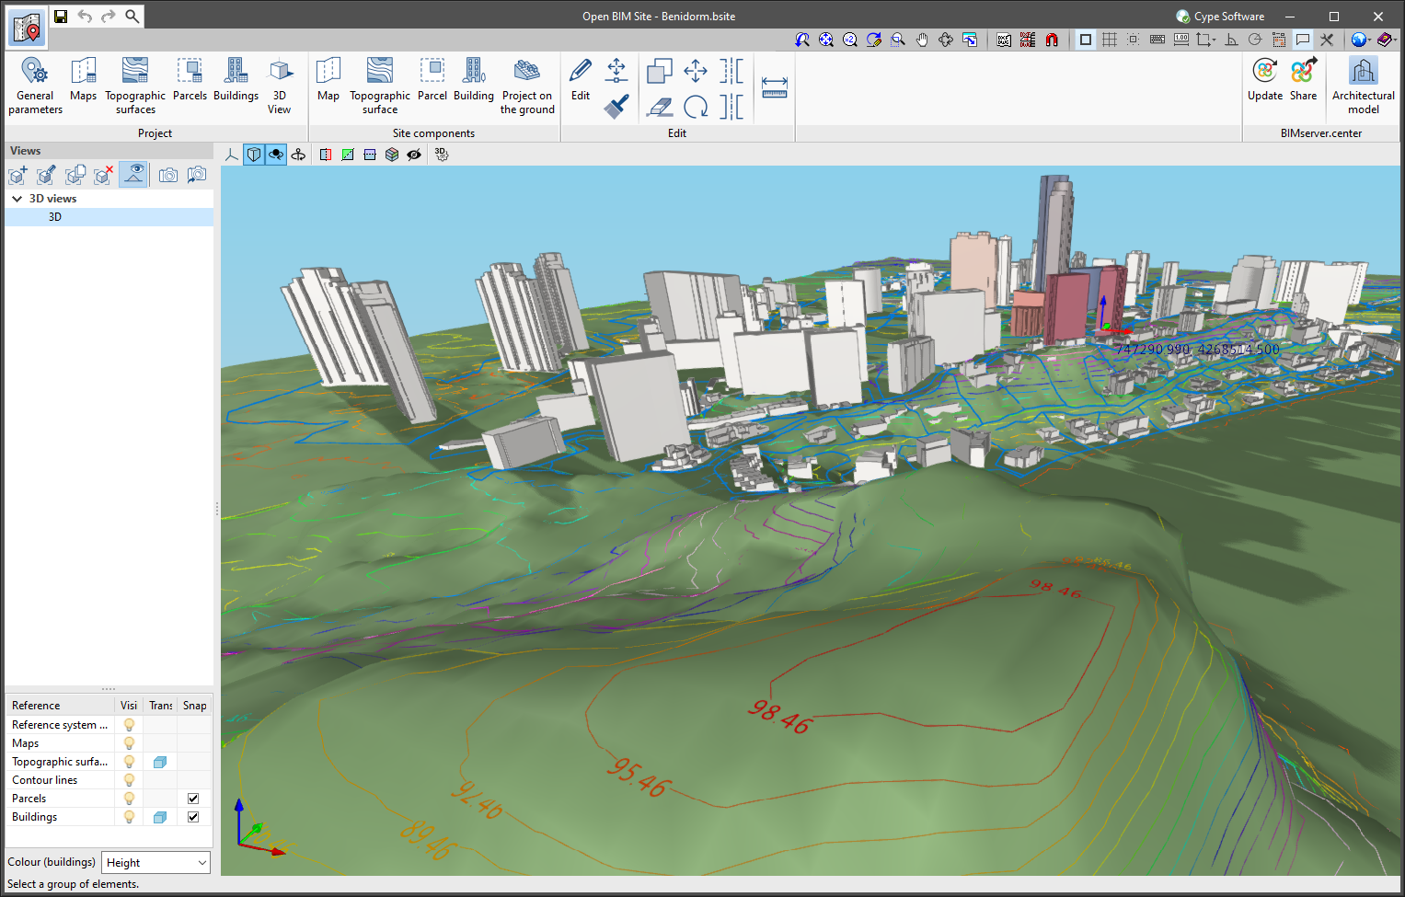Collapse the 3D views tree

click(16, 198)
